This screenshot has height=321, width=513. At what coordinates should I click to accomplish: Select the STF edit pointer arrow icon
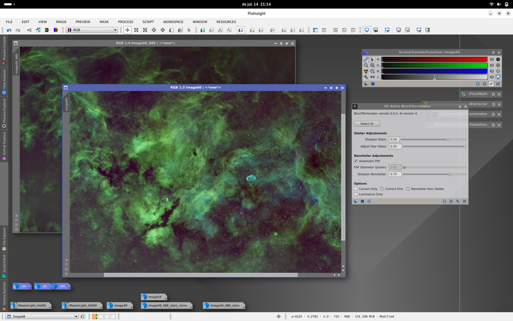coord(372,59)
